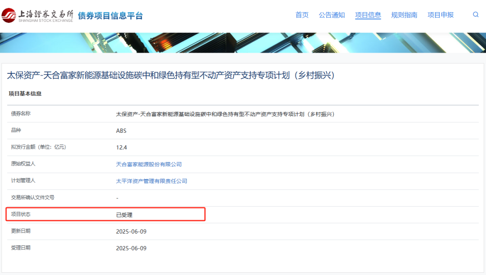
Task: Open 项目申报 menu item
Action: pos(441,15)
